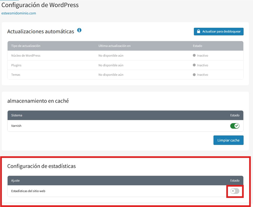Viewport: 253px width, 207px height.
Task: Click Inactivo status in the Plugins row
Action: [x=200, y=65]
